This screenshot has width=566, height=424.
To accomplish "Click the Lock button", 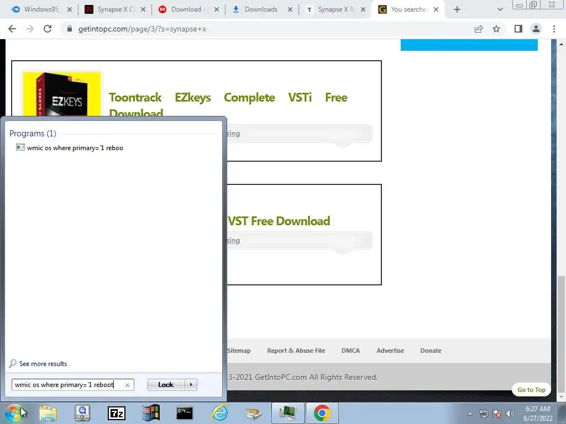I will click(x=166, y=385).
